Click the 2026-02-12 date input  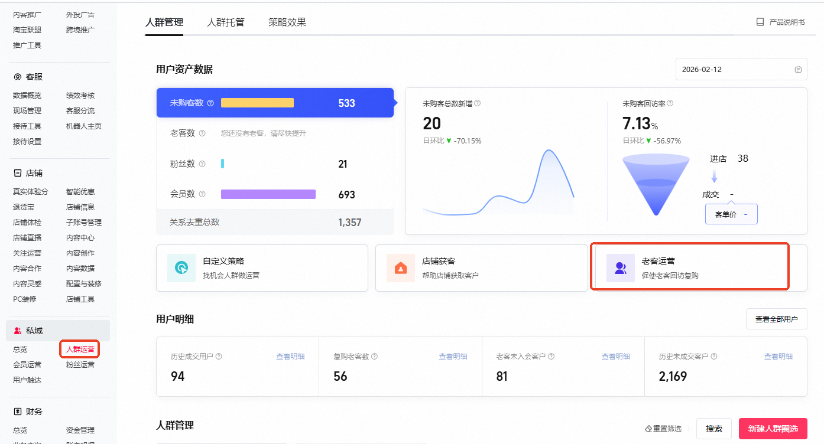click(x=741, y=69)
